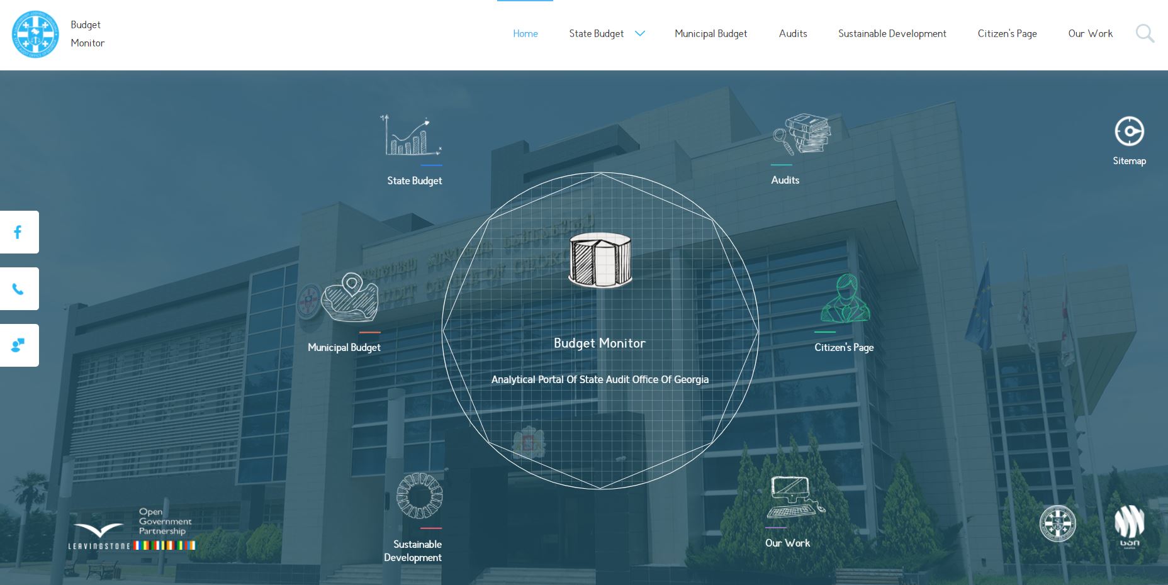Open the Sustainable Development wheel icon
Viewport: 1168px width, 585px height.
[x=419, y=496]
